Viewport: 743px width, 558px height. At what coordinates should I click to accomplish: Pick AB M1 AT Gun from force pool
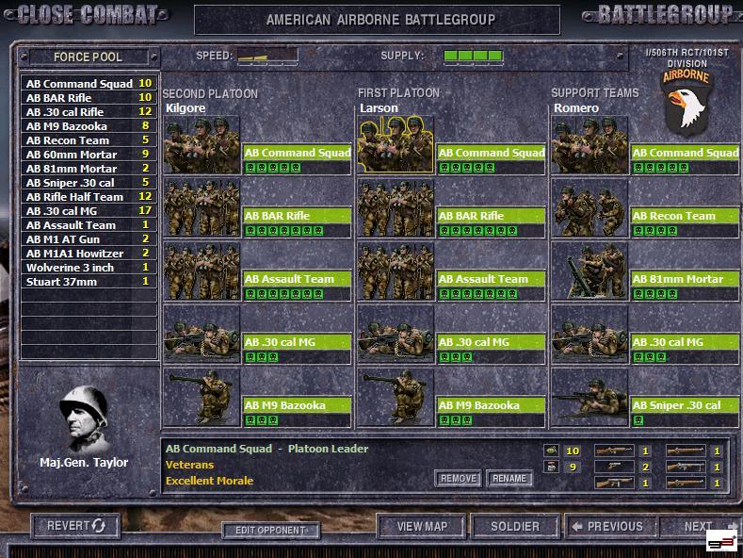89,239
